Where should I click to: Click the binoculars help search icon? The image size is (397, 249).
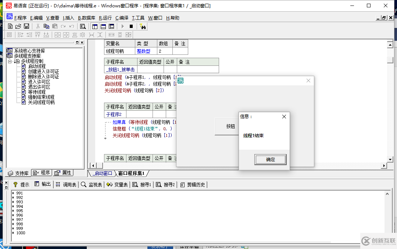click(x=143, y=26)
